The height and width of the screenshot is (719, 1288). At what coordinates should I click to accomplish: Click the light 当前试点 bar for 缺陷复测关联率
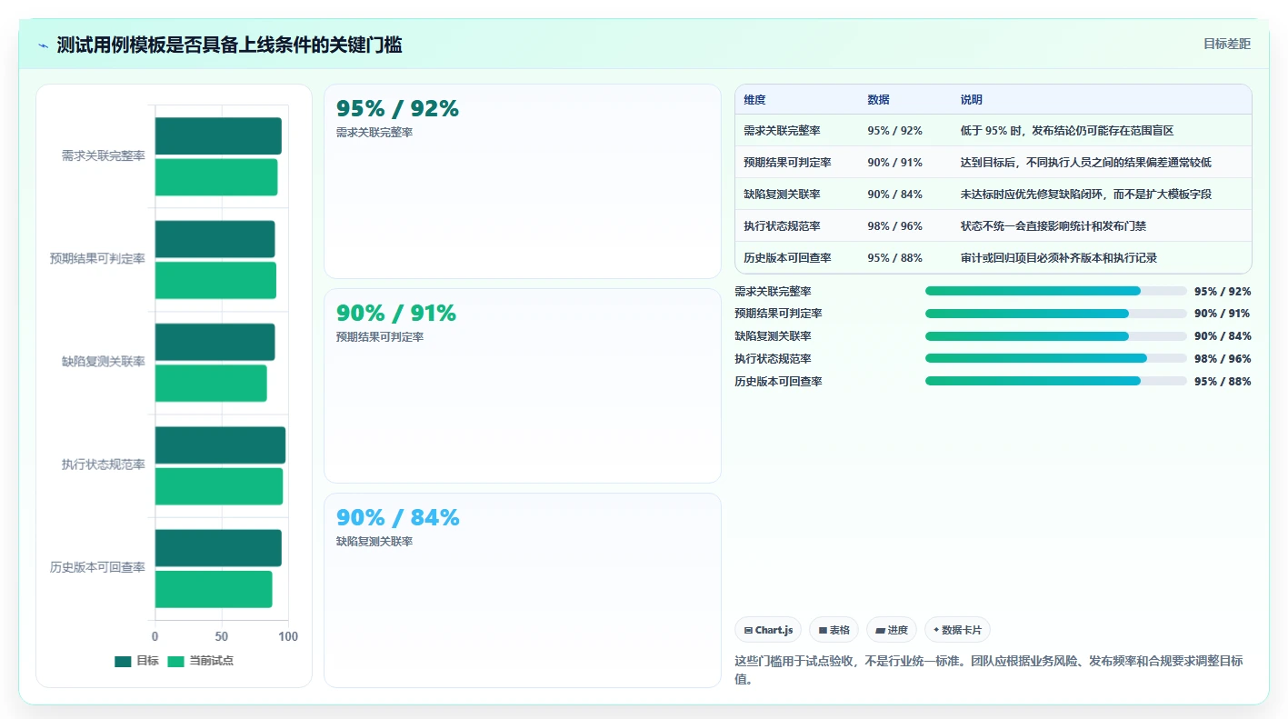[x=211, y=383]
